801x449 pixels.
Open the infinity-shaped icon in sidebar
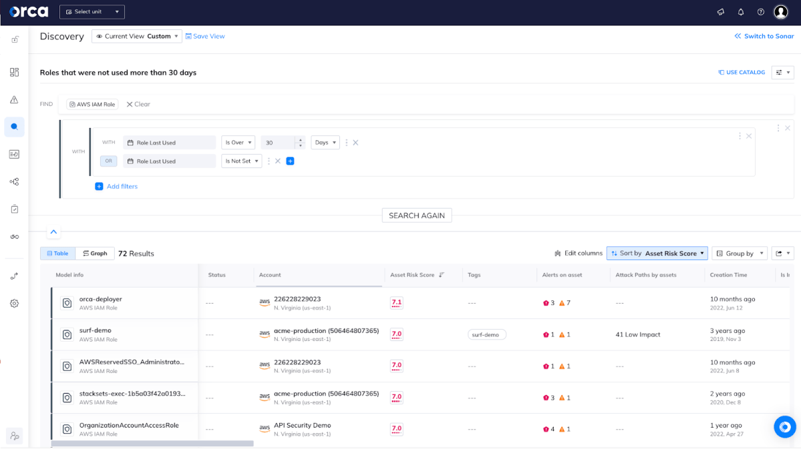pos(14,237)
